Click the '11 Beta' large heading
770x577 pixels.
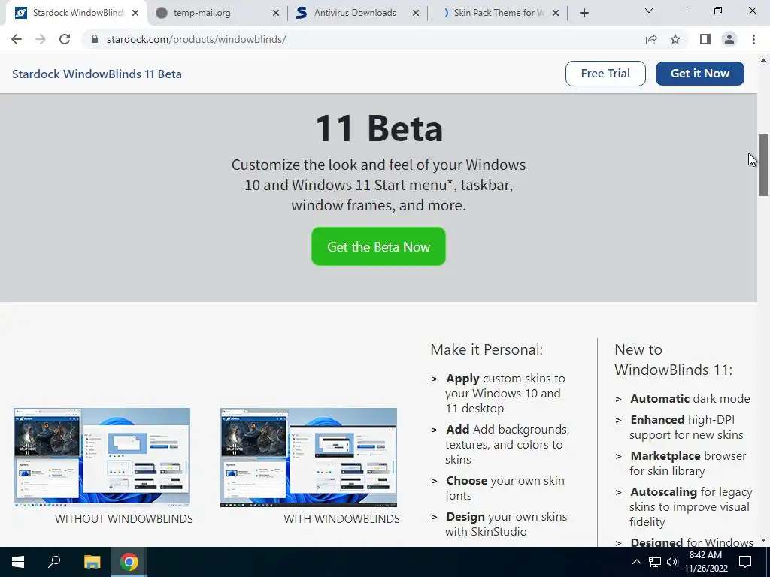[379, 128]
